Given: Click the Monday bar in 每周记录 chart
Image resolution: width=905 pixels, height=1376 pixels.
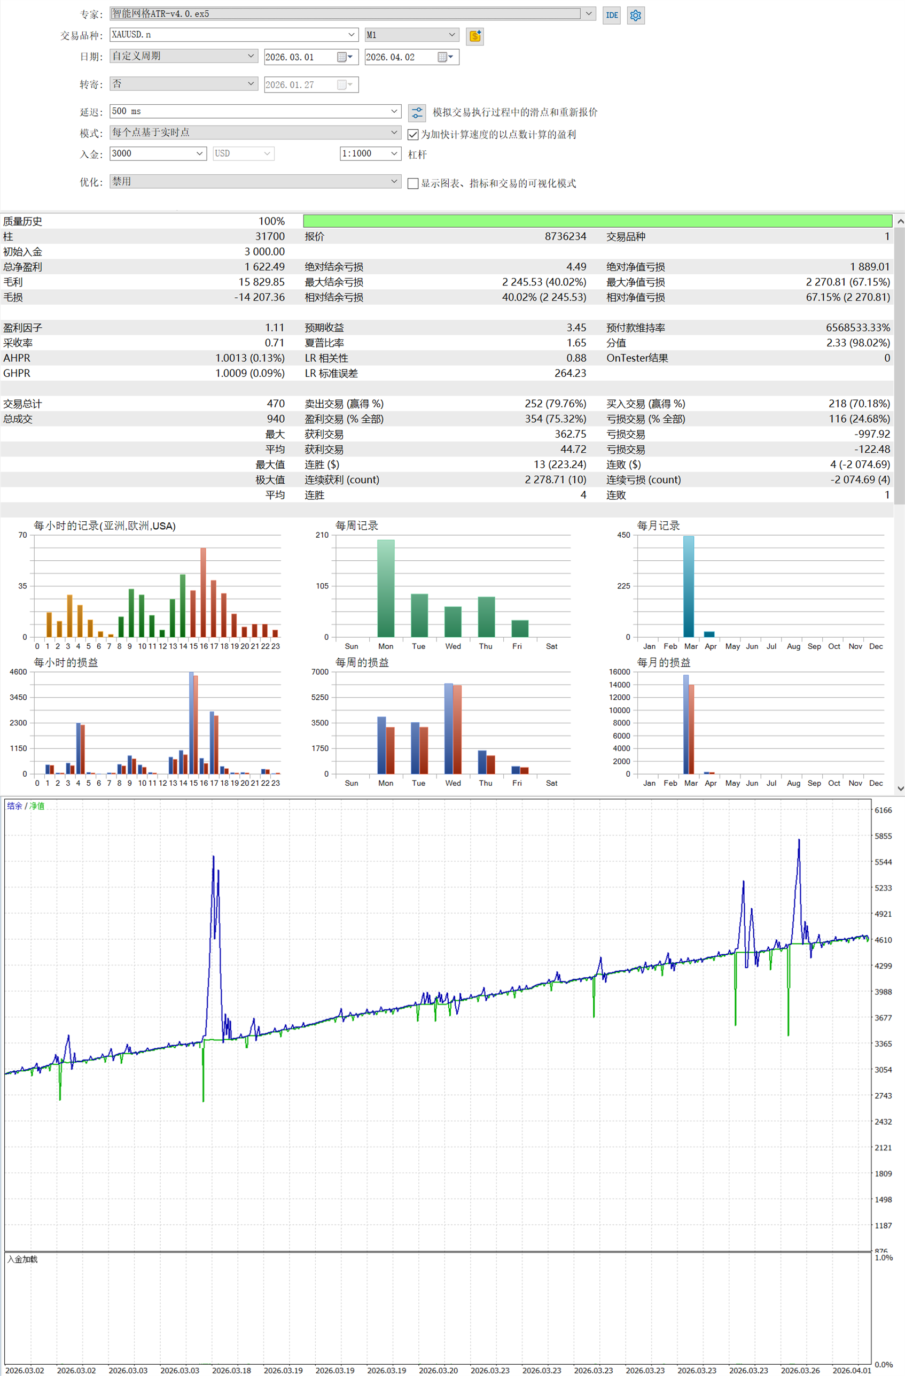Looking at the screenshot, I should coord(386,589).
